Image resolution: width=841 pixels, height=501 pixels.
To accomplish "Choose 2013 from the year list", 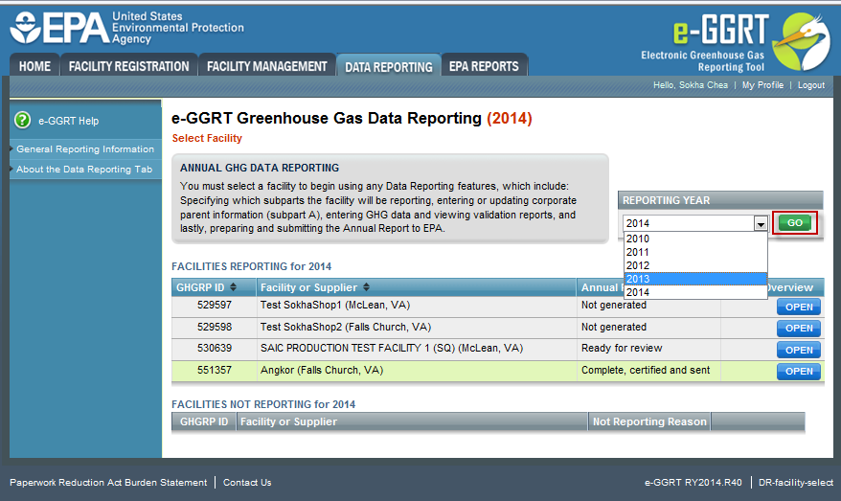I will 695,279.
